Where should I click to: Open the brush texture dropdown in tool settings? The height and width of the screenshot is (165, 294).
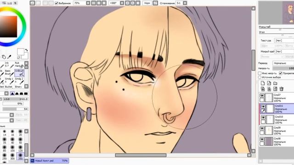click(11, 120)
